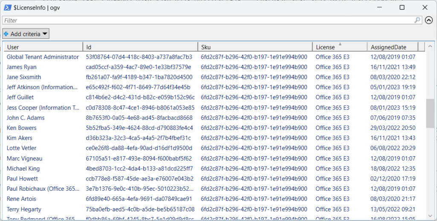Click date 06/08/2022 20:29

[x=393, y=148]
